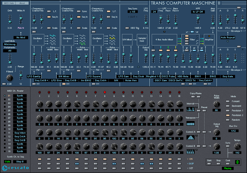
Task: Select Forward sequencer mode
Action: coord(228,101)
